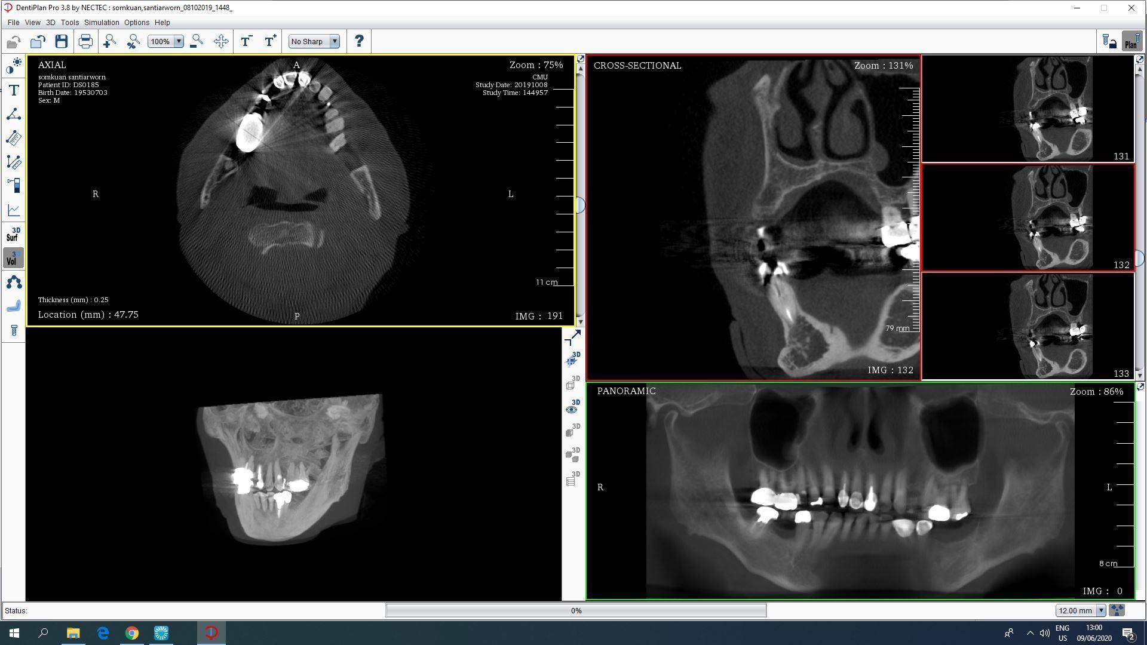
Task: Select the nerve canal tracing tool
Action: [x=14, y=306]
